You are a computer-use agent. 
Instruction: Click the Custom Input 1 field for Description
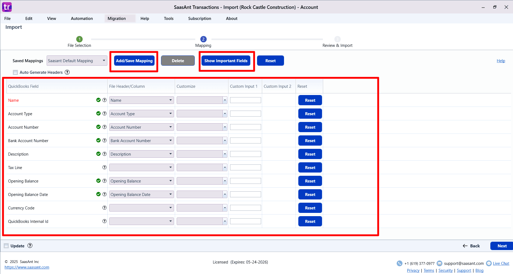tap(245, 154)
